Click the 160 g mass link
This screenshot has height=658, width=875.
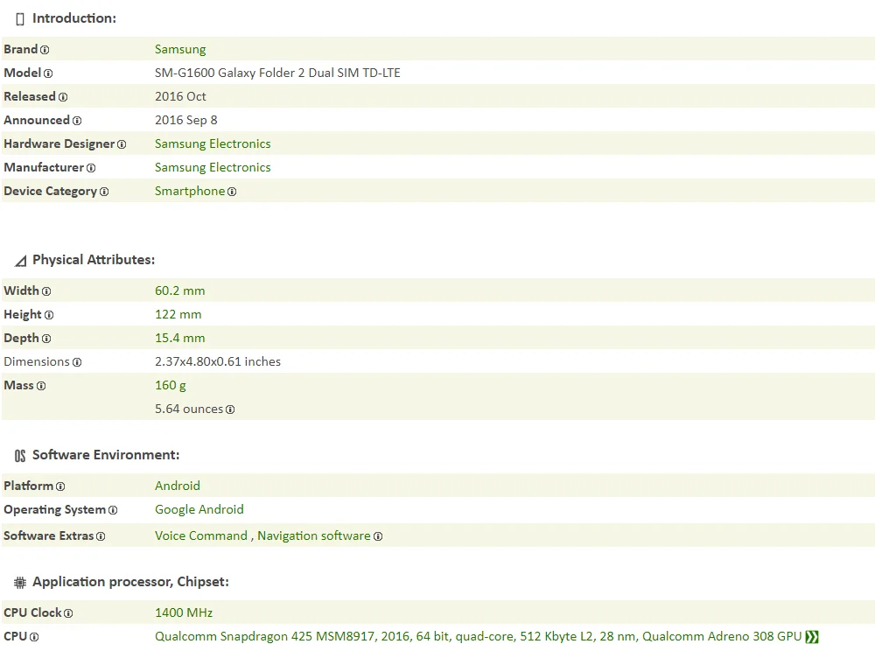tap(171, 385)
